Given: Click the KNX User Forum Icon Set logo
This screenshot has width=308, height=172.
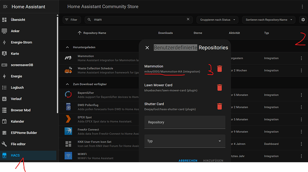Looking at the screenshot, I should pos(68,144).
